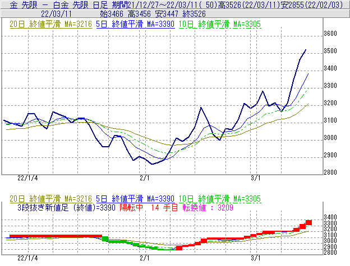The image size is (350, 266).
Task: Click the 2/1 date label under top chart
Action: pyautogui.click(x=144, y=178)
